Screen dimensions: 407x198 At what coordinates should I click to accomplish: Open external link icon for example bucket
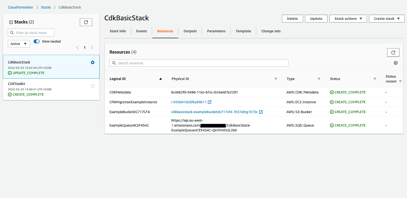click(x=261, y=112)
